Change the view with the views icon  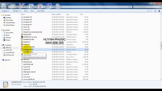(148, 11)
